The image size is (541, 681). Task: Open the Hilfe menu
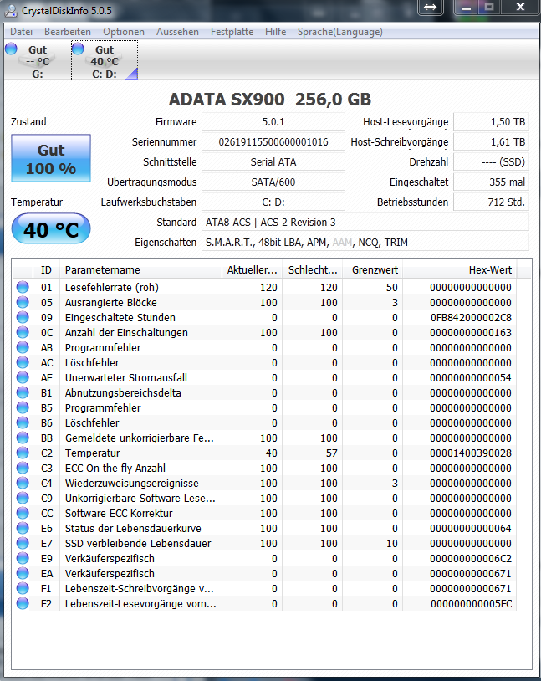(x=275, y=32)
